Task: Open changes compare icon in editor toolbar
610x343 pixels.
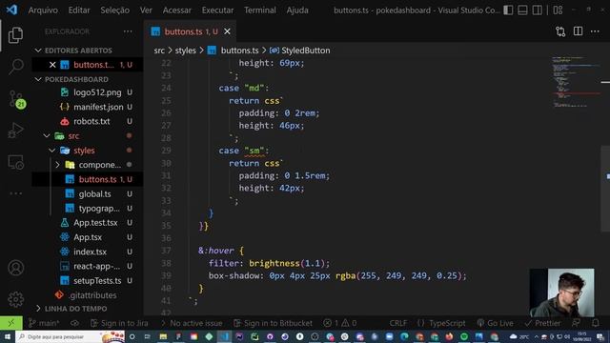Action: tap(560, 31)
